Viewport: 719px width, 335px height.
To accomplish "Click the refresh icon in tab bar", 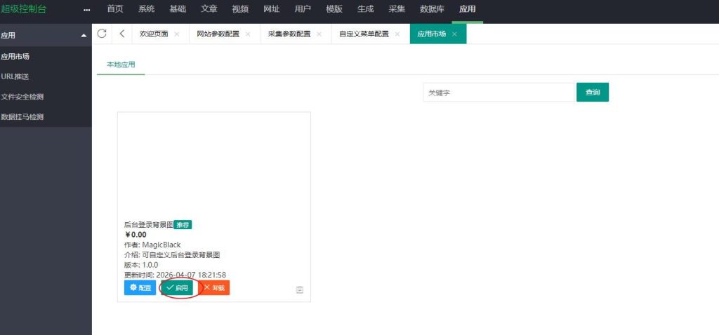I will click(x=102, y=34).
